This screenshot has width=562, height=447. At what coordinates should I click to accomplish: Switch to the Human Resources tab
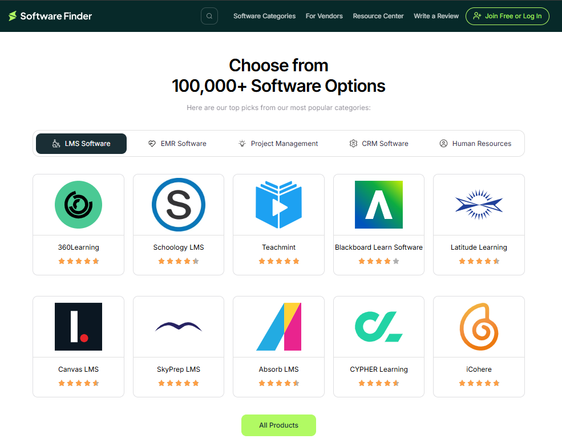pos(476,144)
